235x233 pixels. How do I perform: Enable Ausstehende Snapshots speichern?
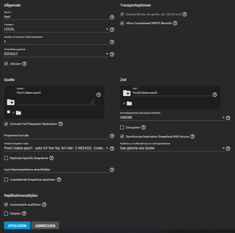(x=6, y=179)
